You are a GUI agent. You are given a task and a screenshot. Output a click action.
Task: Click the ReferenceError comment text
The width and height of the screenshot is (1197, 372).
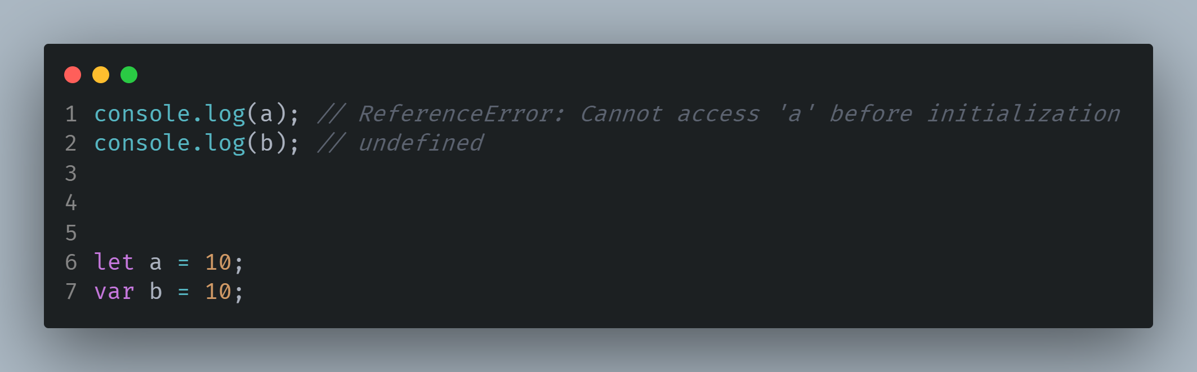click(x=719, y=114)
